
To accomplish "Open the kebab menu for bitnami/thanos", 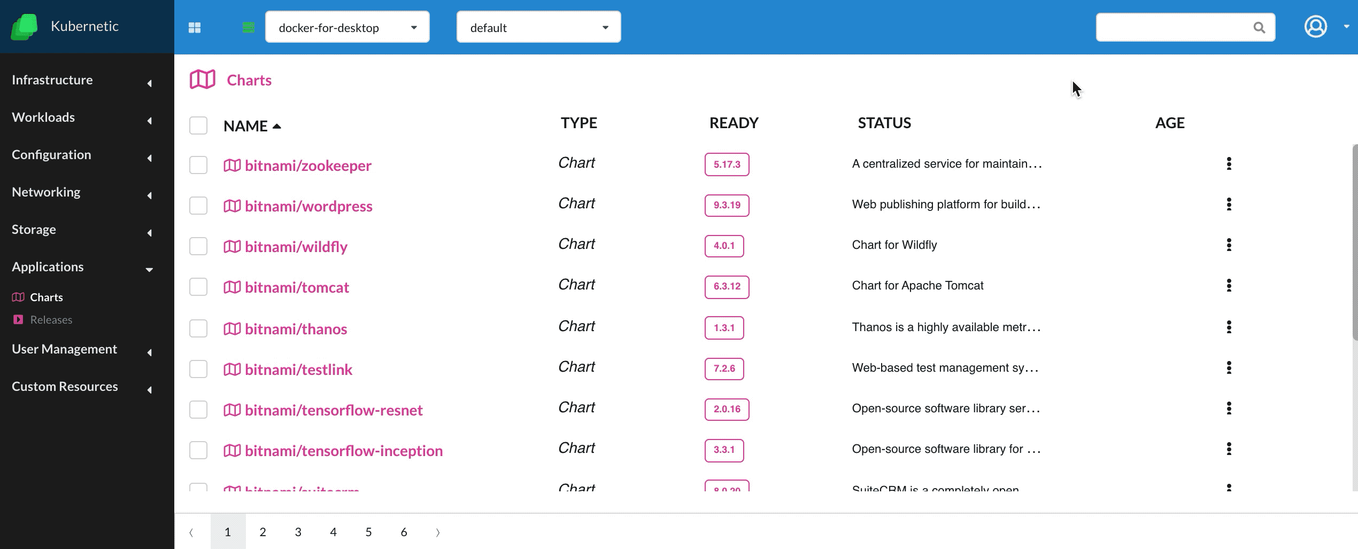I will (x=1229, y=327).
